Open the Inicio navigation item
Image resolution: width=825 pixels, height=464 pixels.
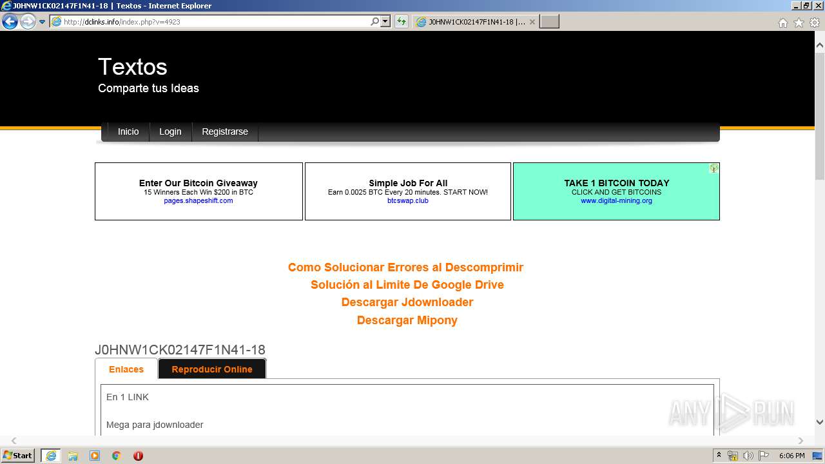pos(128,131)
